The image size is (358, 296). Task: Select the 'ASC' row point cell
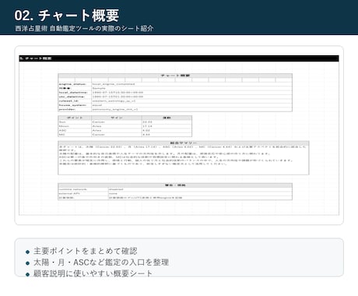tap(75, 130)
